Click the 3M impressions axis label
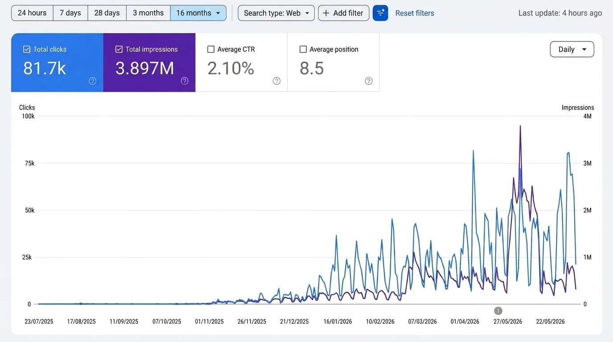This screenshot has height=342, width=613. 588,163
